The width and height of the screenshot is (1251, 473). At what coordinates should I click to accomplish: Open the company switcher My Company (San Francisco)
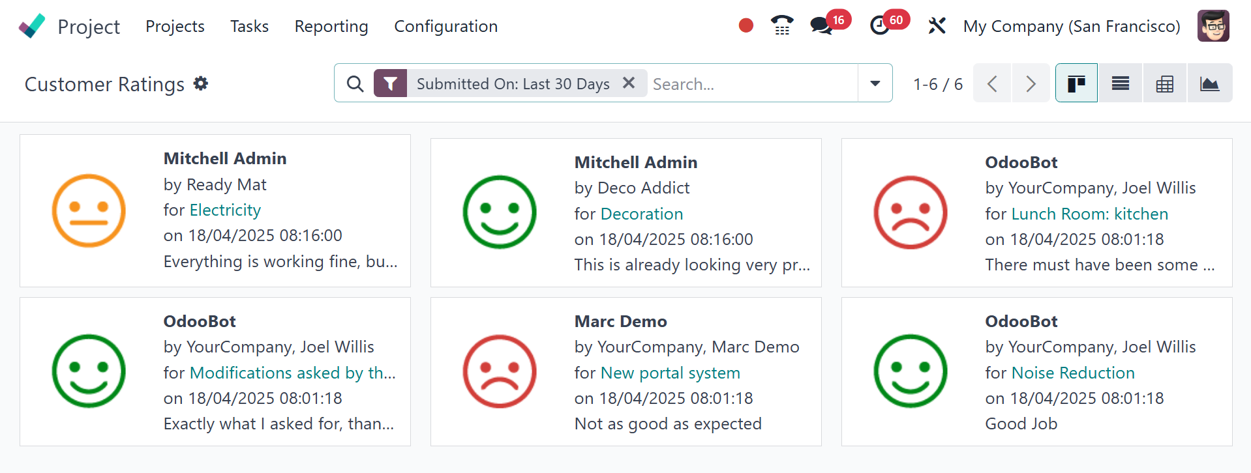pyautogui.click(x=1072, y=26)
